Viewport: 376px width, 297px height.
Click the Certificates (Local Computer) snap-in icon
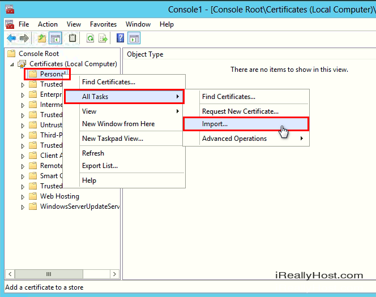point(22,64)
